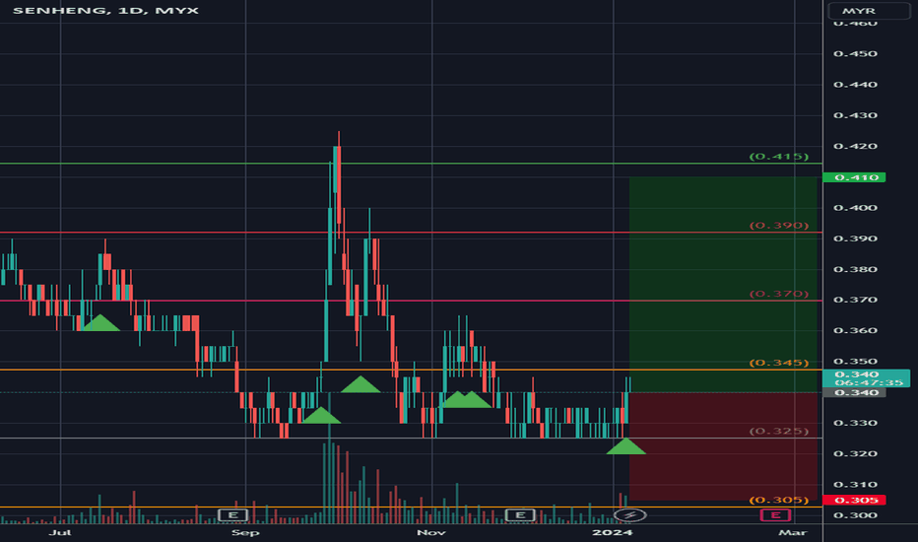This screenshot has width=918, height=542.
Task: Select the green triangle below the January 2024 candles
Action: tap(625, 445)
